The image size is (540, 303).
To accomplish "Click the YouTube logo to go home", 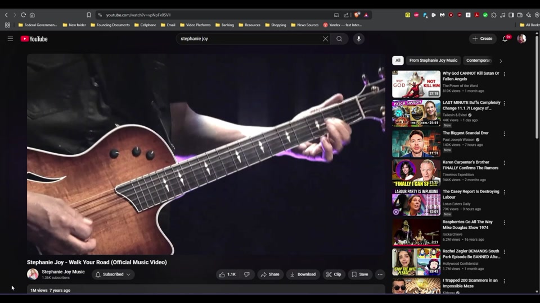I will pos(34,39).
